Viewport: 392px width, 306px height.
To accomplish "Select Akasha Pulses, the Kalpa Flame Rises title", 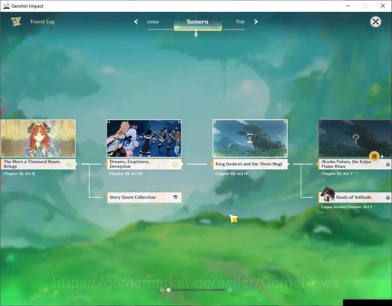I will 355,164.
